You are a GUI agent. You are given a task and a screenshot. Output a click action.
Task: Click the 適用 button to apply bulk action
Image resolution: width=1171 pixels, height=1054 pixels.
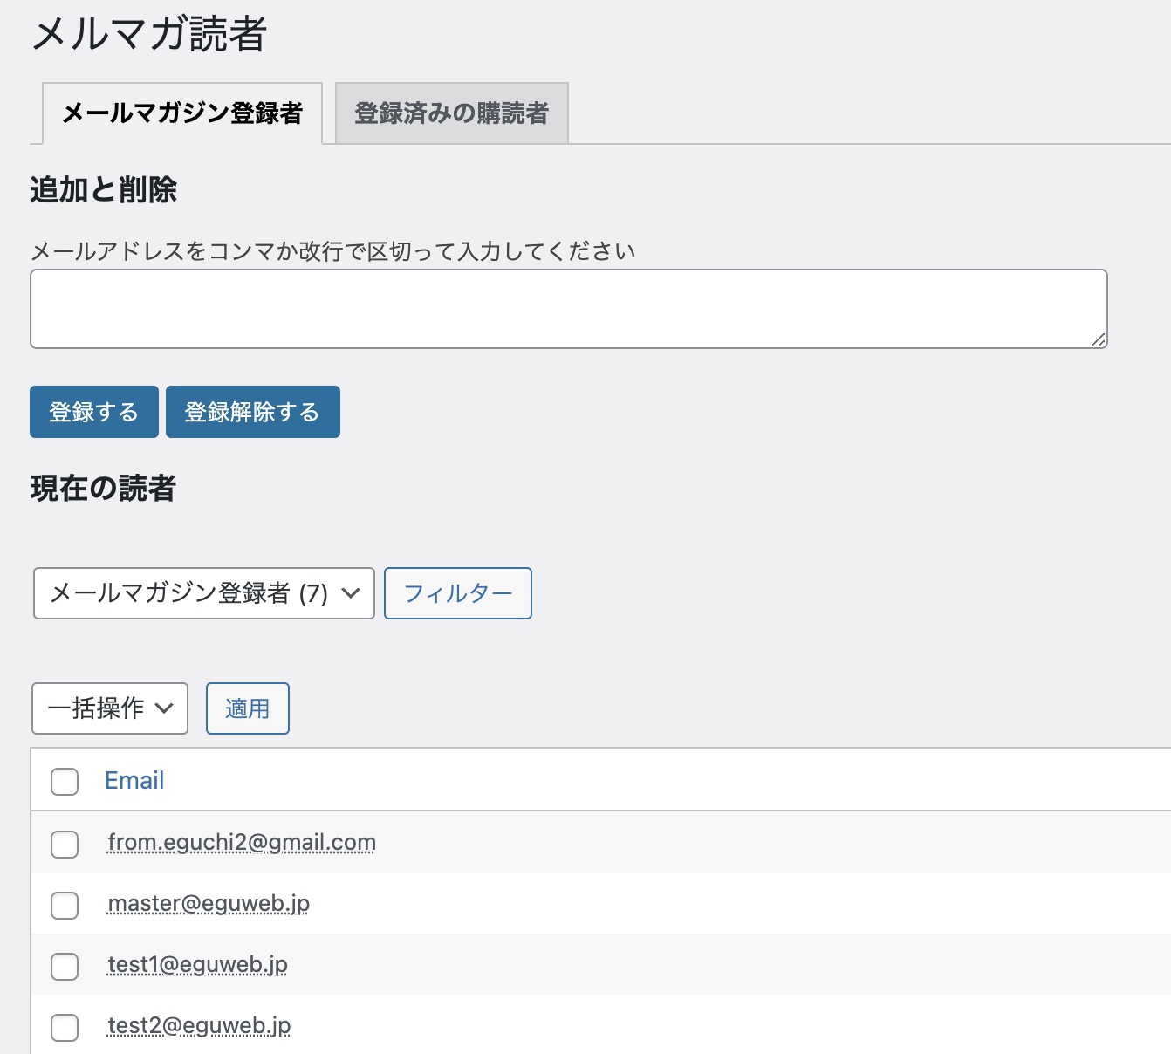point(247,708)
